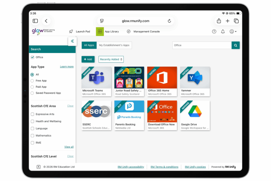Toggle the Safari sidebar icon
This screenshot has width=271, height=181.
coord(35,21)
